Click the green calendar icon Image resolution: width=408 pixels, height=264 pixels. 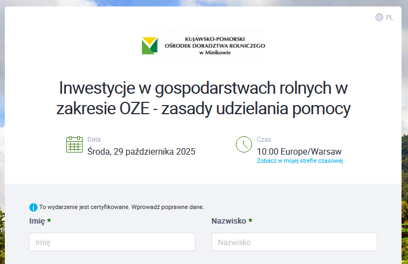pos(74,144)
